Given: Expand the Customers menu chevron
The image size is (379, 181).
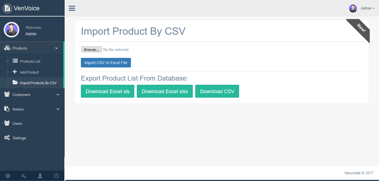Looking at the screenshot, I should pyautogui.click(x=58, y=95).
